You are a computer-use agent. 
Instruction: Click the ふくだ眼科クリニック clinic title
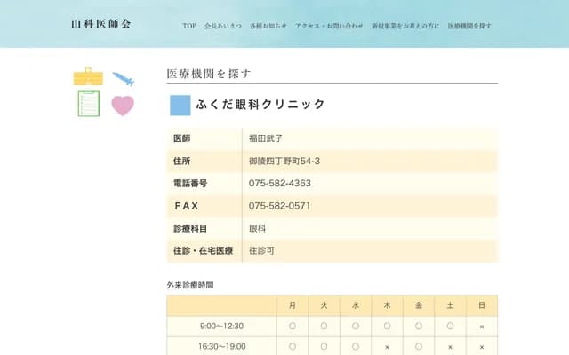[x=260, y=105]
